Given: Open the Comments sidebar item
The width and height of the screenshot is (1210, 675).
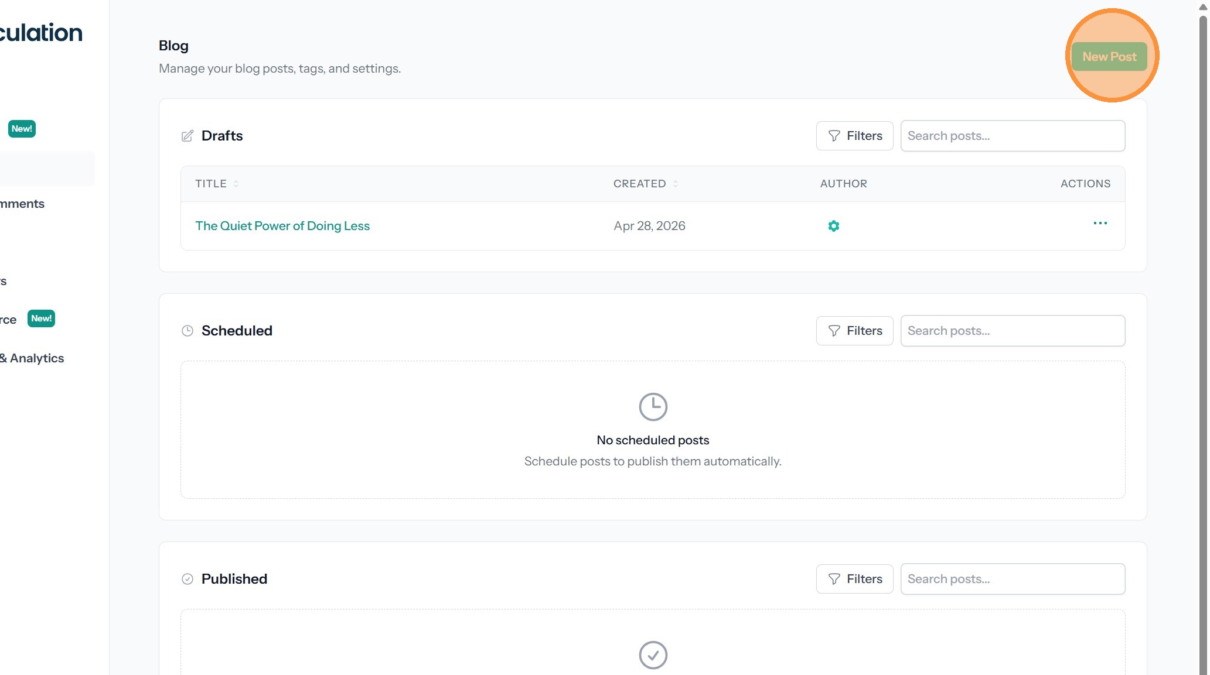Looking at the screenshot, I should (23, 204).
